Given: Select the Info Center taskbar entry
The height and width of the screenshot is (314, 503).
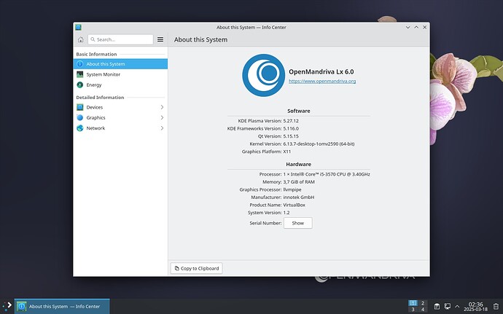Looking at the screenshot, I should (62, 306).
